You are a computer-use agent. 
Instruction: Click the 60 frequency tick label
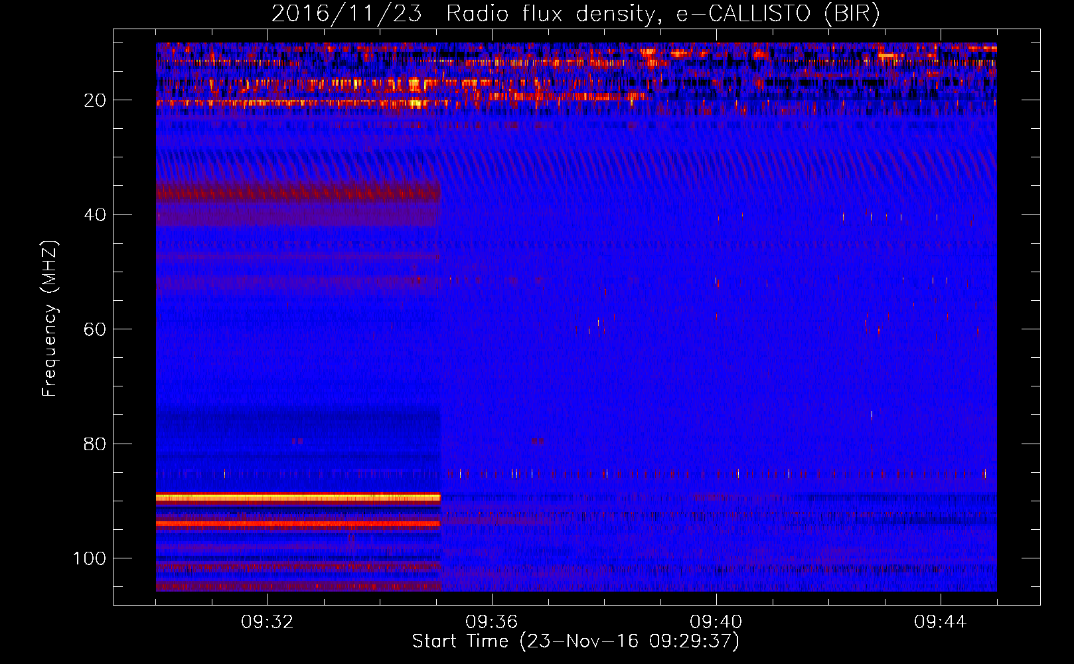click(x=95, y=329)
